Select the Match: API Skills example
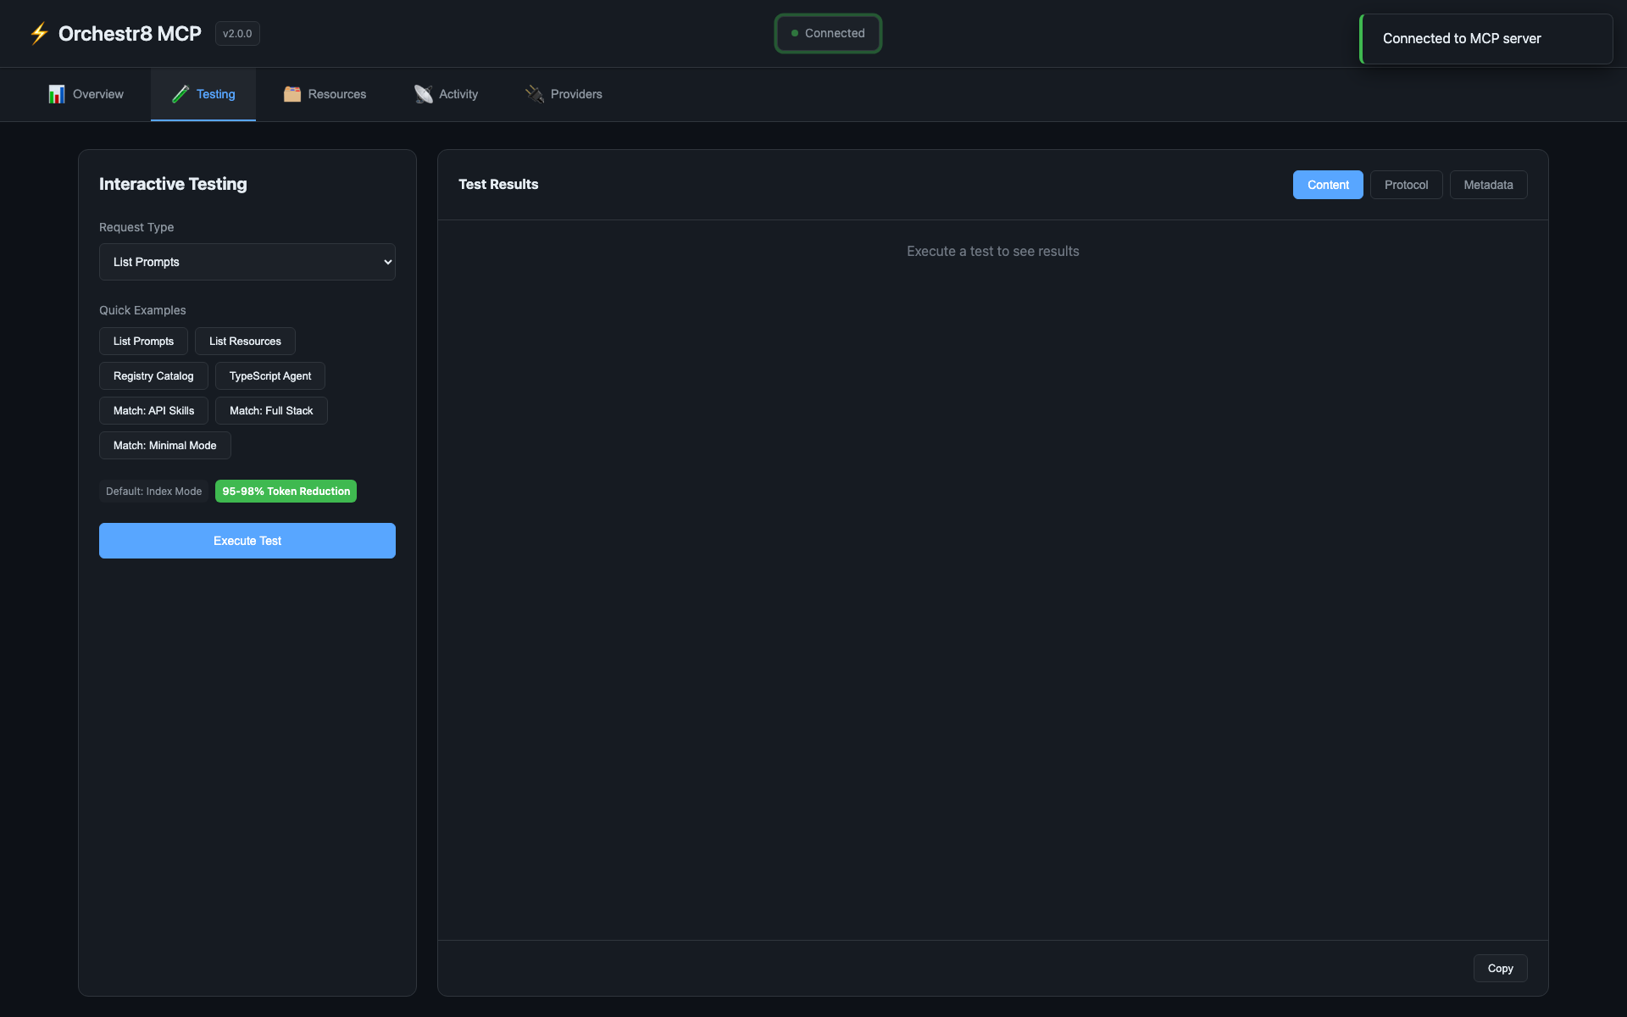Screen dimensions: 1627x1017 click(153, 411)
